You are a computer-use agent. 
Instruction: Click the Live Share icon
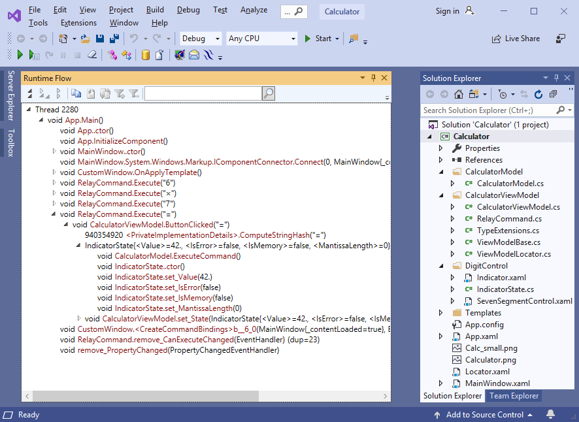(497, 39)
